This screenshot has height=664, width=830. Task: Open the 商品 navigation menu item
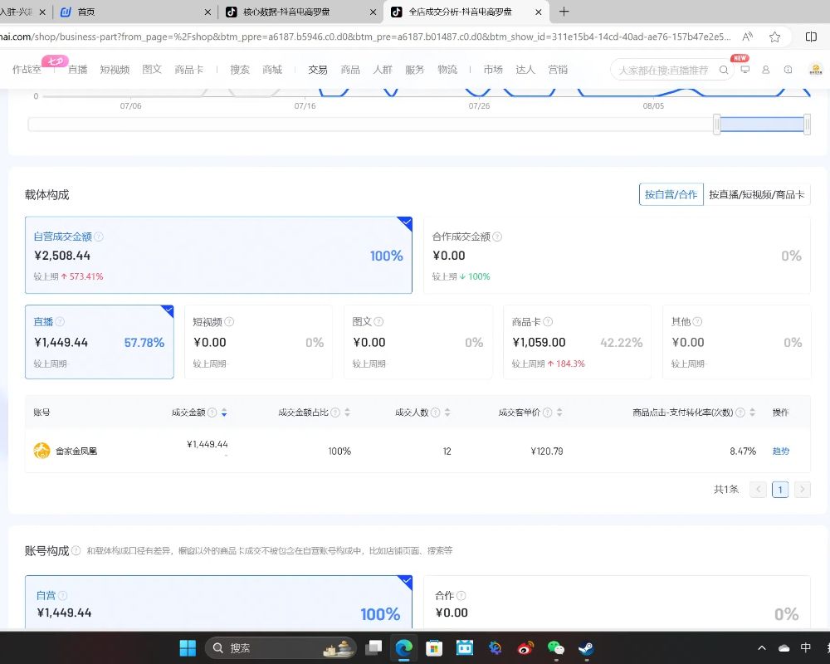coord(350,70)
